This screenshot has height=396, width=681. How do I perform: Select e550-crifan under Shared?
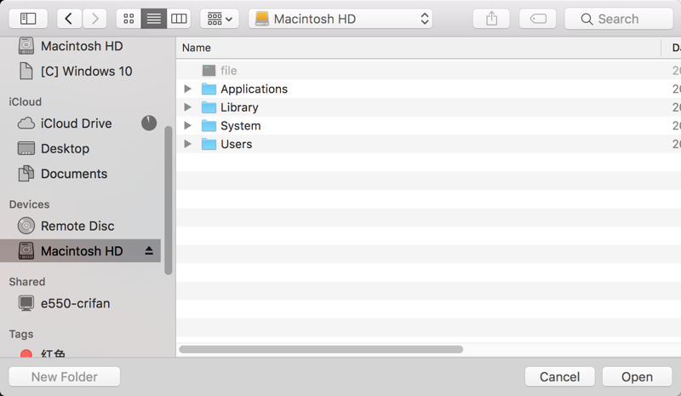pos(80,303)
